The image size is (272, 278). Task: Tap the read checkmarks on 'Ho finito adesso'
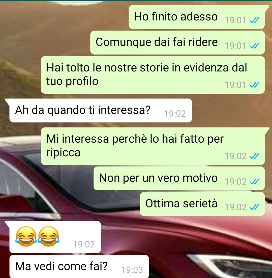pos(254,20)
